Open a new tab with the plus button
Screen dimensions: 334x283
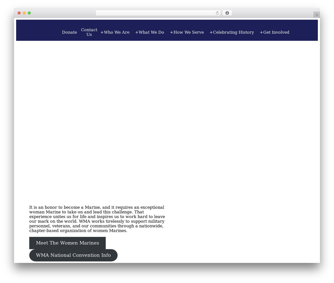pos(317,15)
